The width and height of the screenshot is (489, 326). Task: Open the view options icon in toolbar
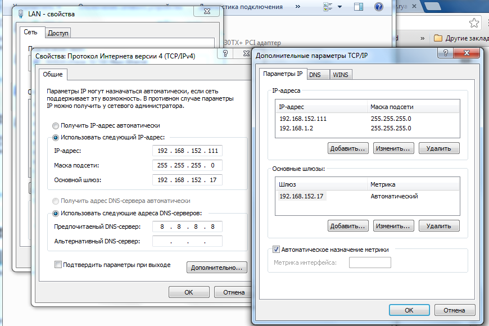tap(328, 7)
